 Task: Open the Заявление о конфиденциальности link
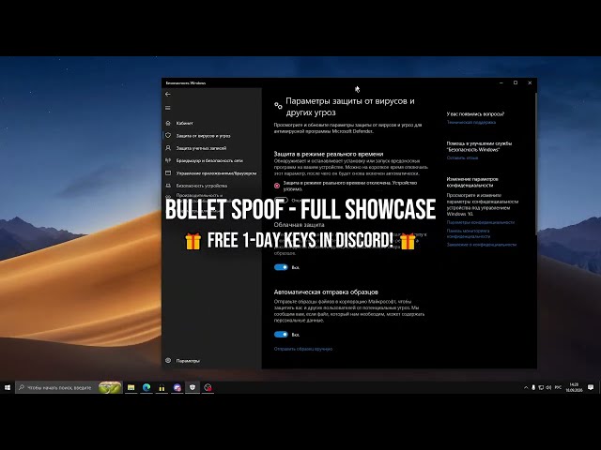[482, 245]
